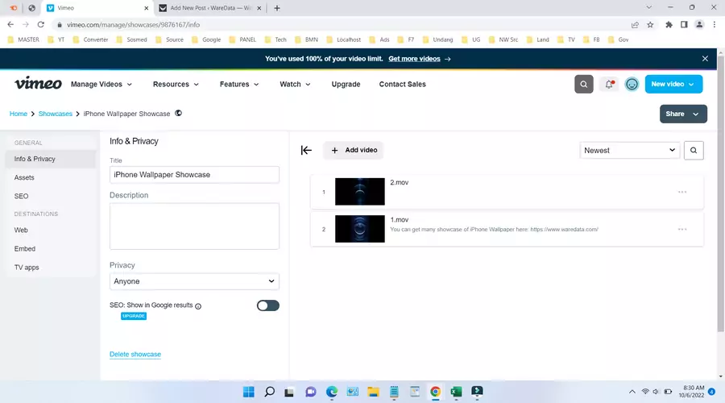This screenshot has width=725, height=403.
Task: Open the New video dropdown
Action: (x=673, y=84)
